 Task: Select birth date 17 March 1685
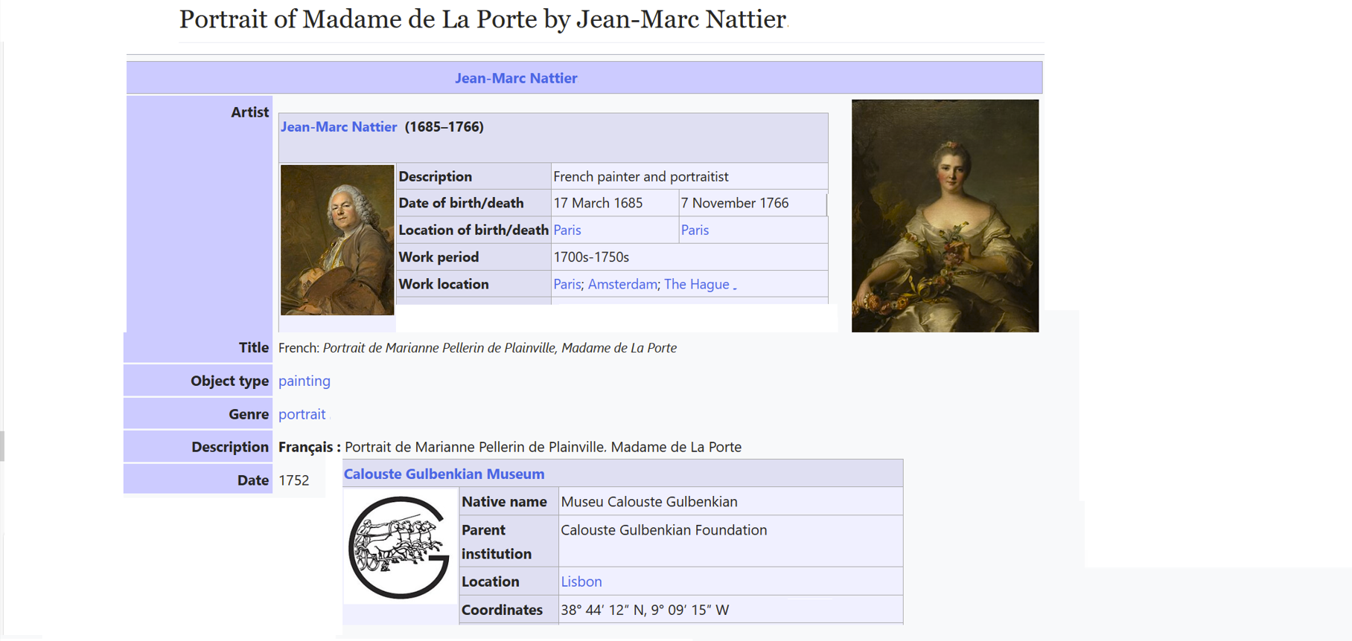(x=598, y=203)
